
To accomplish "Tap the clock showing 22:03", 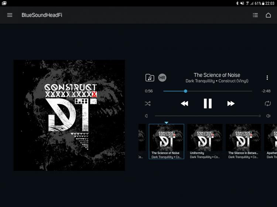I will click(x=270, y=3).
